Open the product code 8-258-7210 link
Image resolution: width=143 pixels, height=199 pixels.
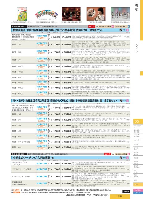pos(42,107)
